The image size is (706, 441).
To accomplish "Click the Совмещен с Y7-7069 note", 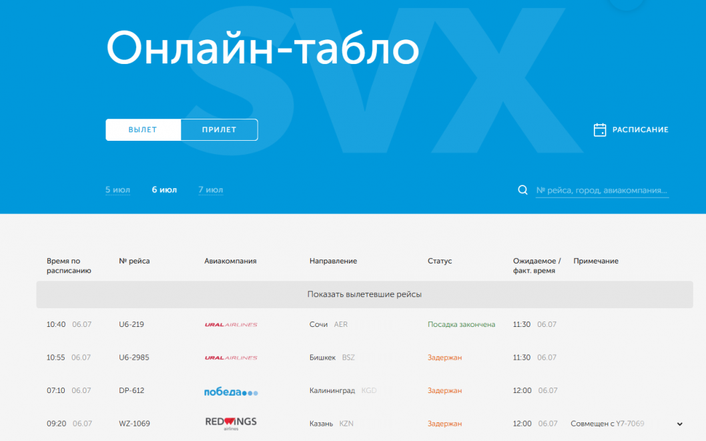I will 607,424.
